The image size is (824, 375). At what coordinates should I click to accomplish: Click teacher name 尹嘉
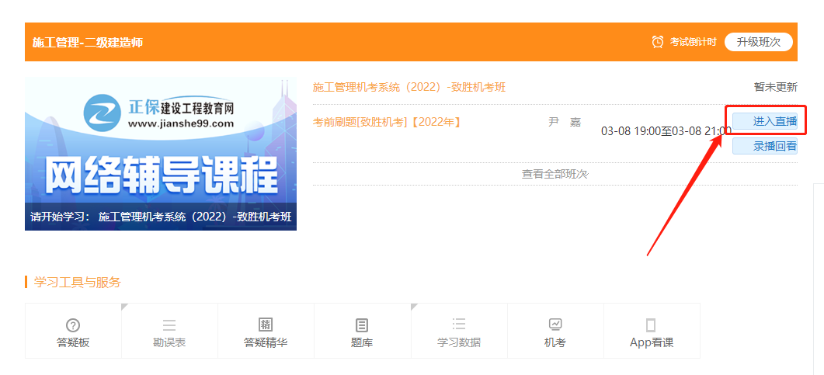point(564,122)
